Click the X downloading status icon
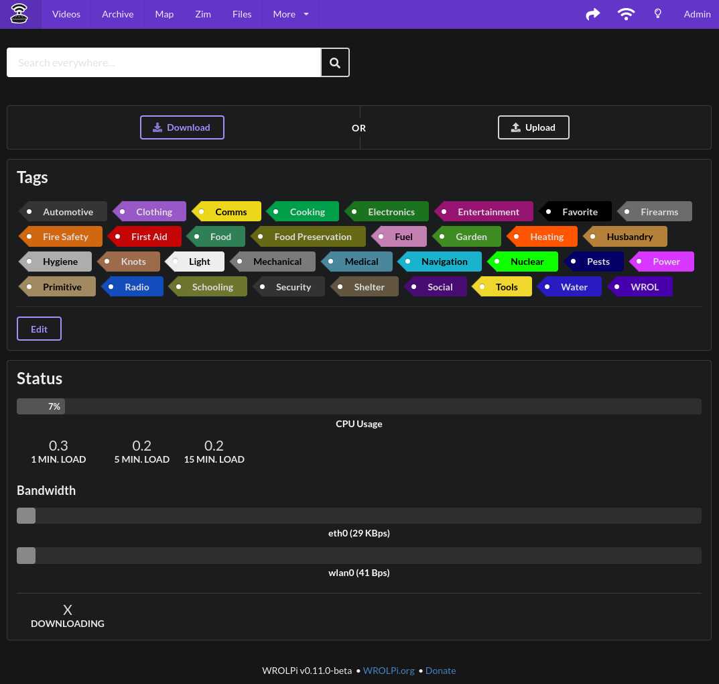 click(68, 610)
